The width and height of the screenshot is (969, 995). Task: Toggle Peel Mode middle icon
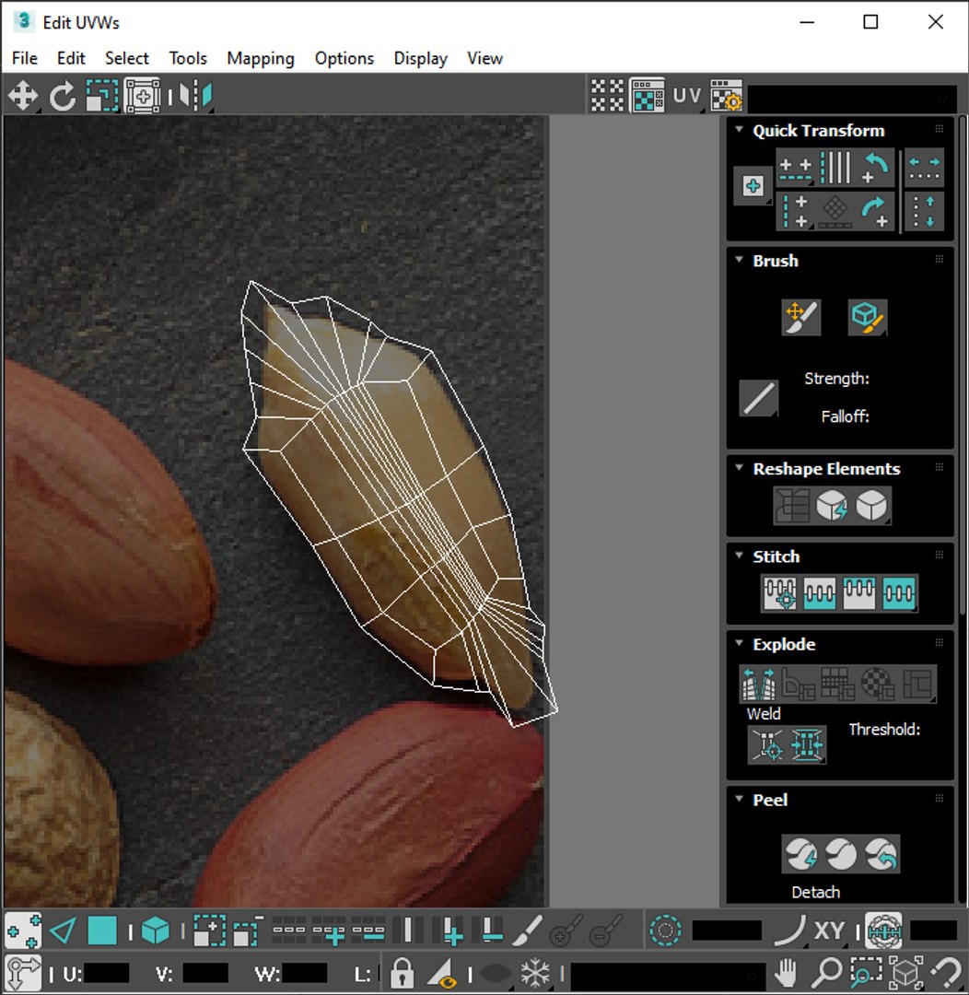(x=841, y=854)
